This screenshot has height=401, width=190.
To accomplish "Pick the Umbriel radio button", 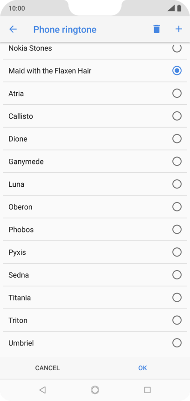I will [x=177, y=343].
